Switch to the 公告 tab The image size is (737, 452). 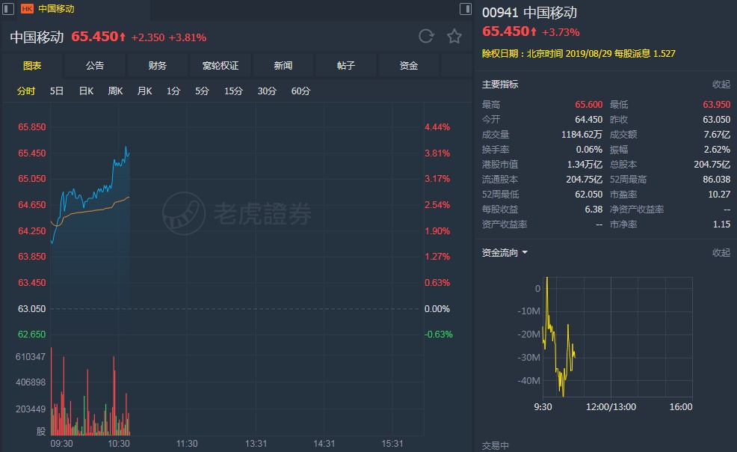[x=95, y=66]
